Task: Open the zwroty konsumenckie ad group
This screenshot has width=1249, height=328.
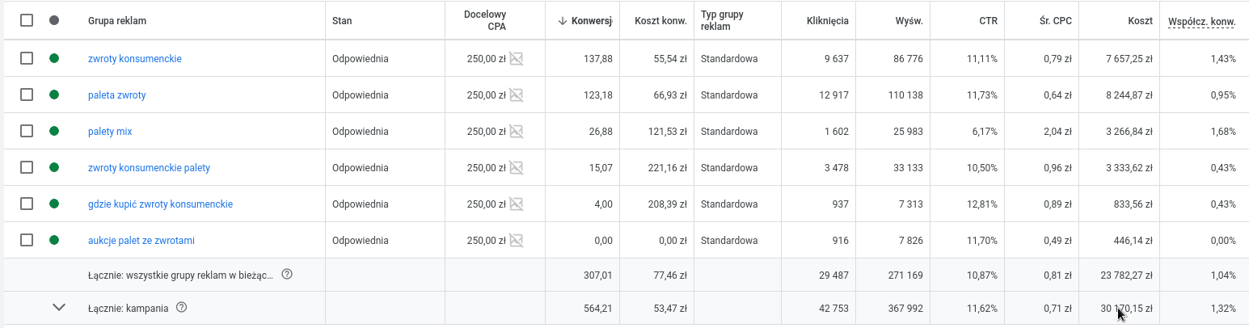Action: point(135,59)
